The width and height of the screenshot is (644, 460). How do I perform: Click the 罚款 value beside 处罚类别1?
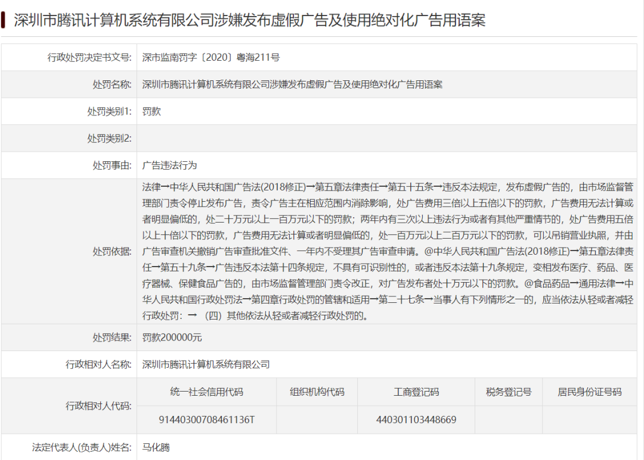click(x=151, y=111)
